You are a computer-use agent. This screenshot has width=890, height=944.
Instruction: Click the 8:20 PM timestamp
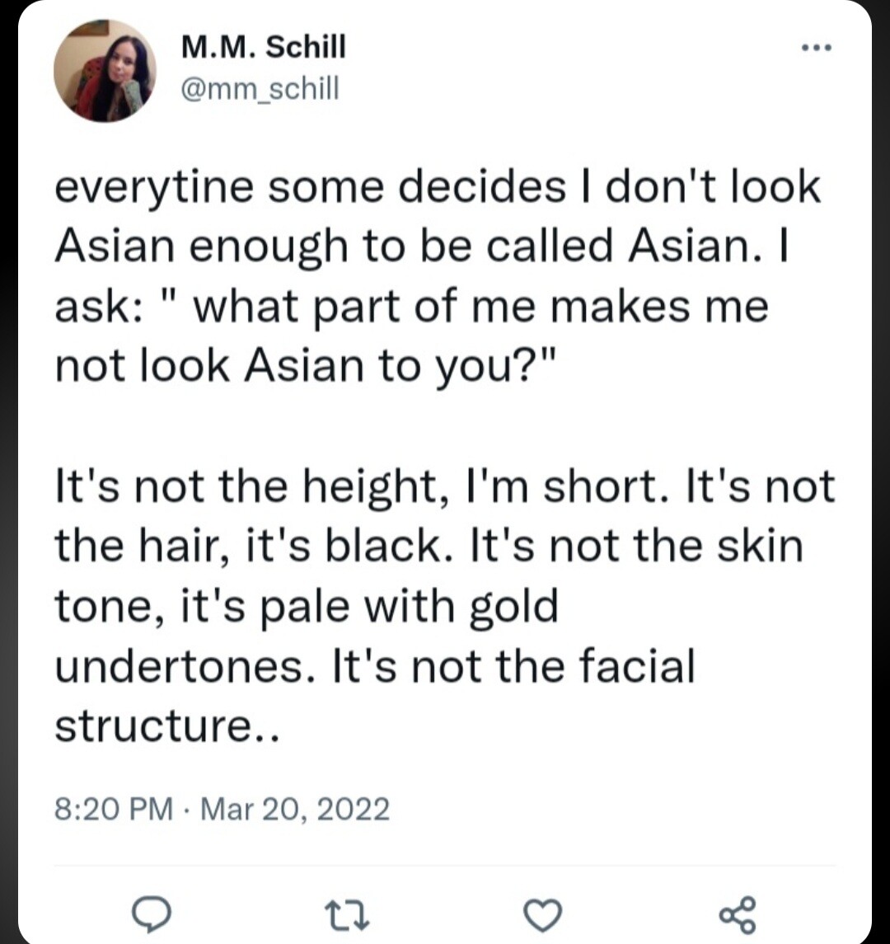(114, 810)
